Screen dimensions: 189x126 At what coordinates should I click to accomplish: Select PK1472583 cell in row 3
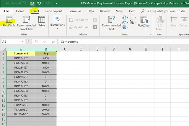pos(21,63)
